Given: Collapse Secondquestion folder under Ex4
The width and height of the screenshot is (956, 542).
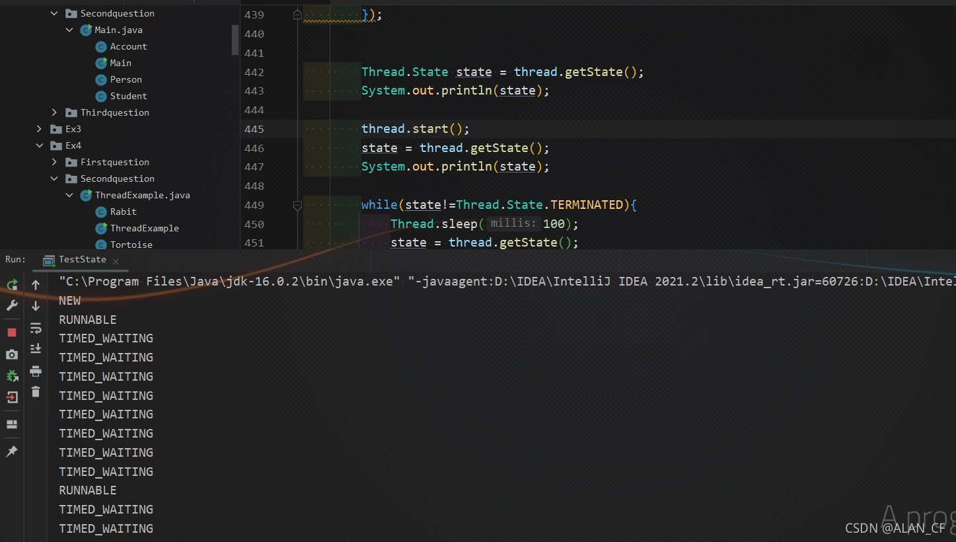Looking at the screenshot, I should tap(54, 178).
